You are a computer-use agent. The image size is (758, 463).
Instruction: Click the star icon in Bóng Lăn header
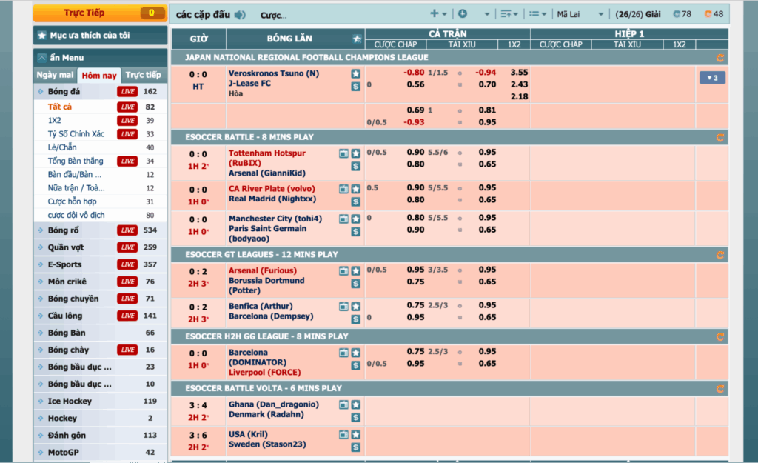tap(358, 39)
